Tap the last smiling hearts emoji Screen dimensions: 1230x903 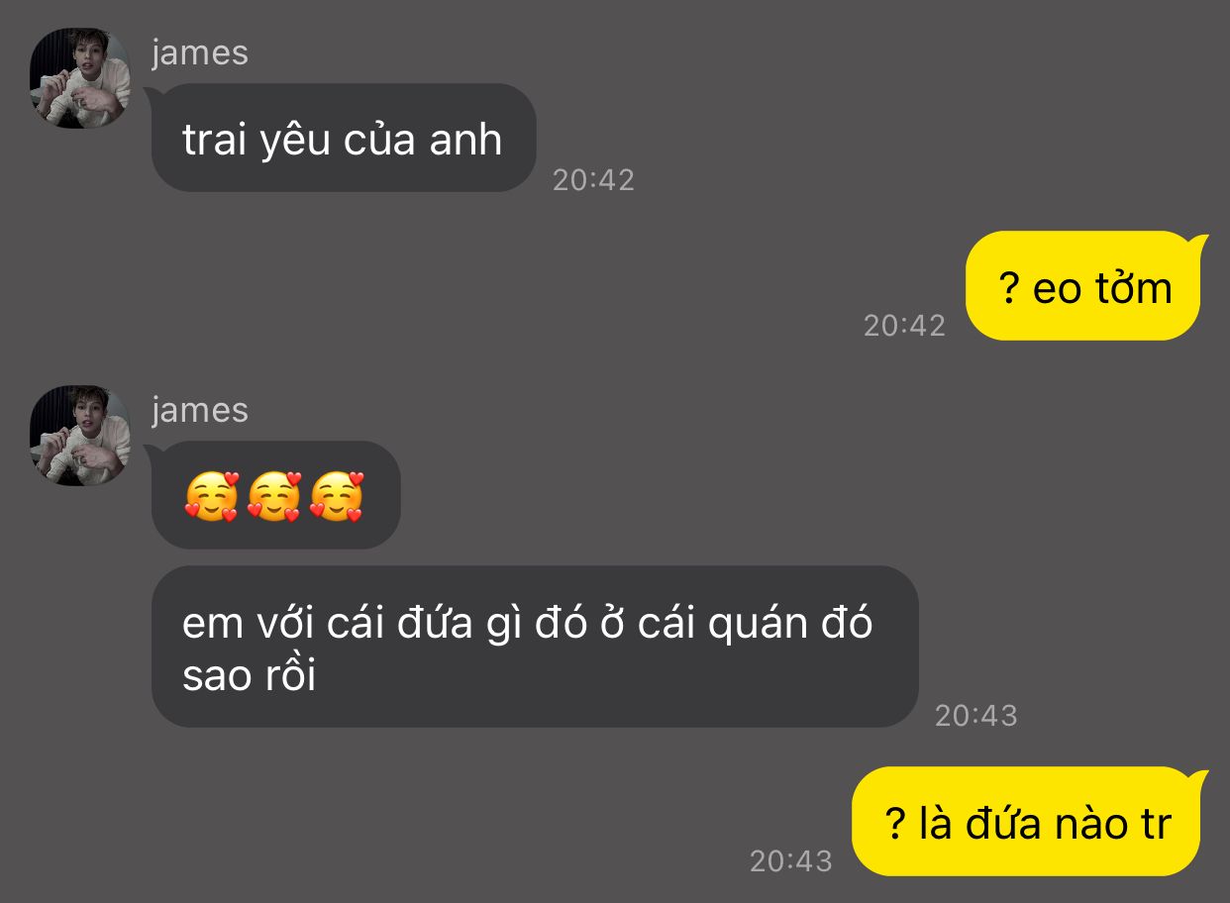click(x=337, y=496)
